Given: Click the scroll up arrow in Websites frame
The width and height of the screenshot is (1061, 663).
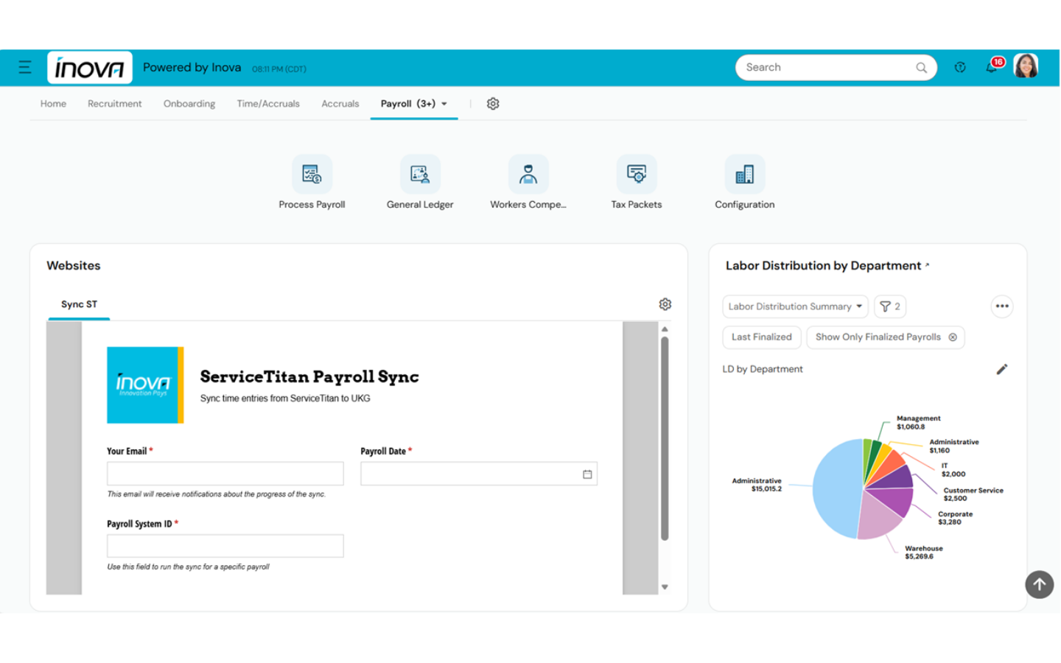Looking at the screenshot, I should point(665,329).
